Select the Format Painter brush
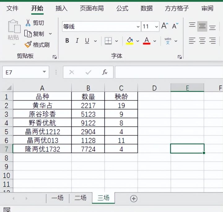Viewport: 223px width, 212px height. pyautogui.click(x=28, y=45)
